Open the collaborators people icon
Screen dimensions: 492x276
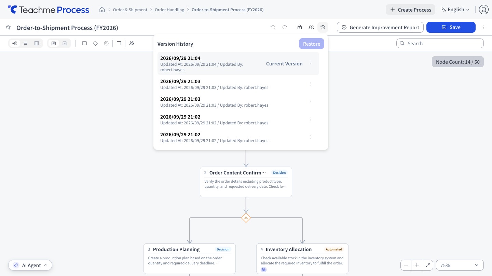pos(311,27)
